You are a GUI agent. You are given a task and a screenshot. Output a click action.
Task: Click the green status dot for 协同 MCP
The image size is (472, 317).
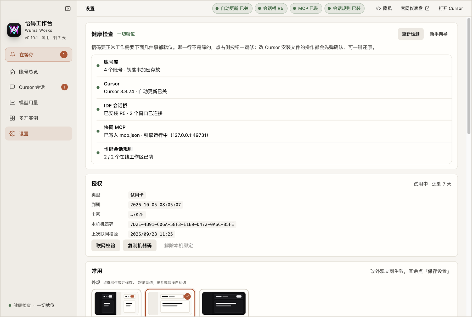[x=98, y=131]
